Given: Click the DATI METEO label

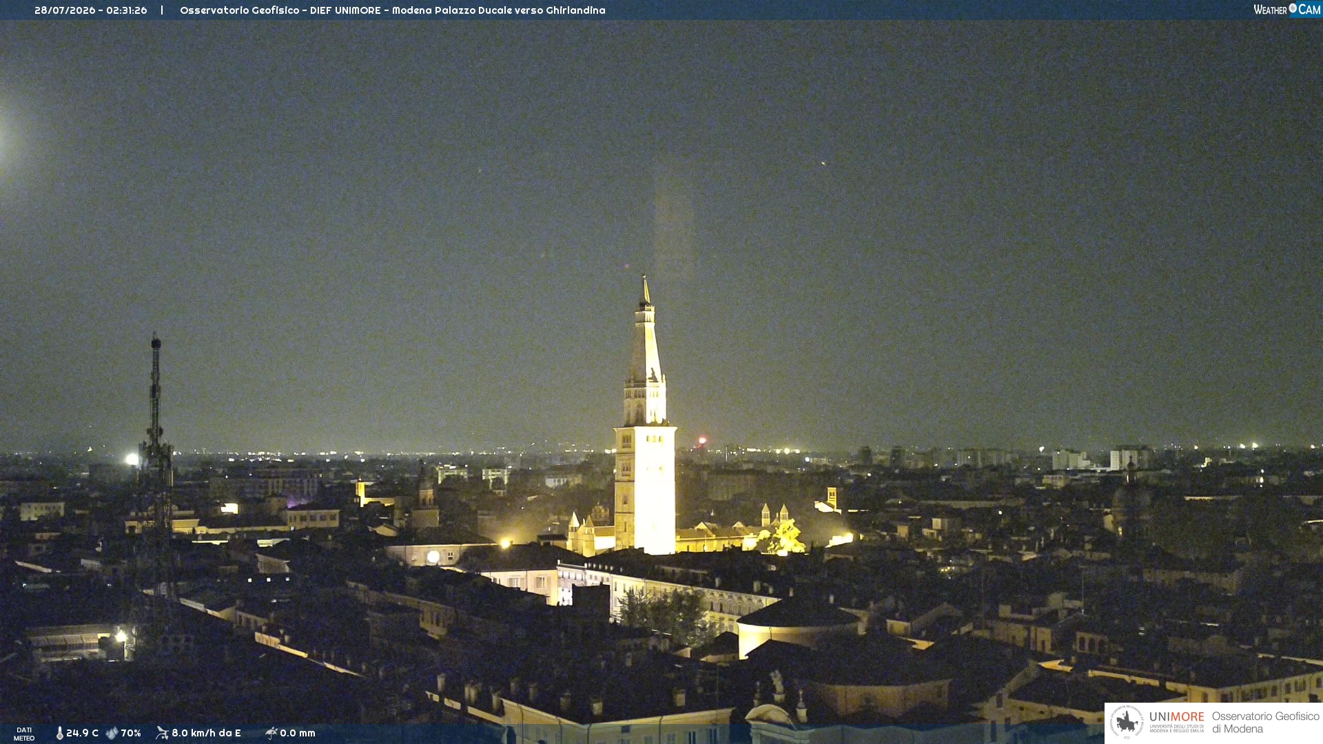Looking at the screenshot, I should click(x=24, y=734).
